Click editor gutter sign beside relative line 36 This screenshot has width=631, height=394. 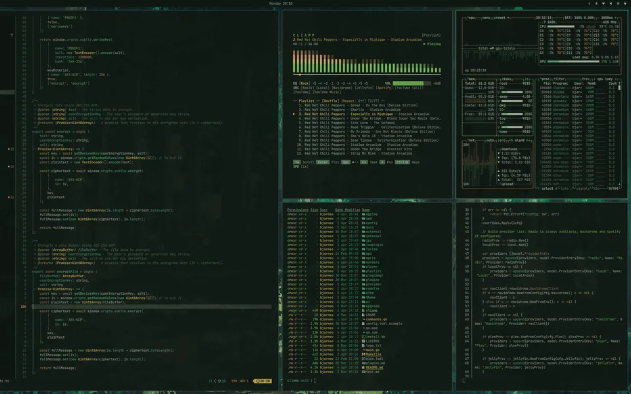[x=11, y=149]
